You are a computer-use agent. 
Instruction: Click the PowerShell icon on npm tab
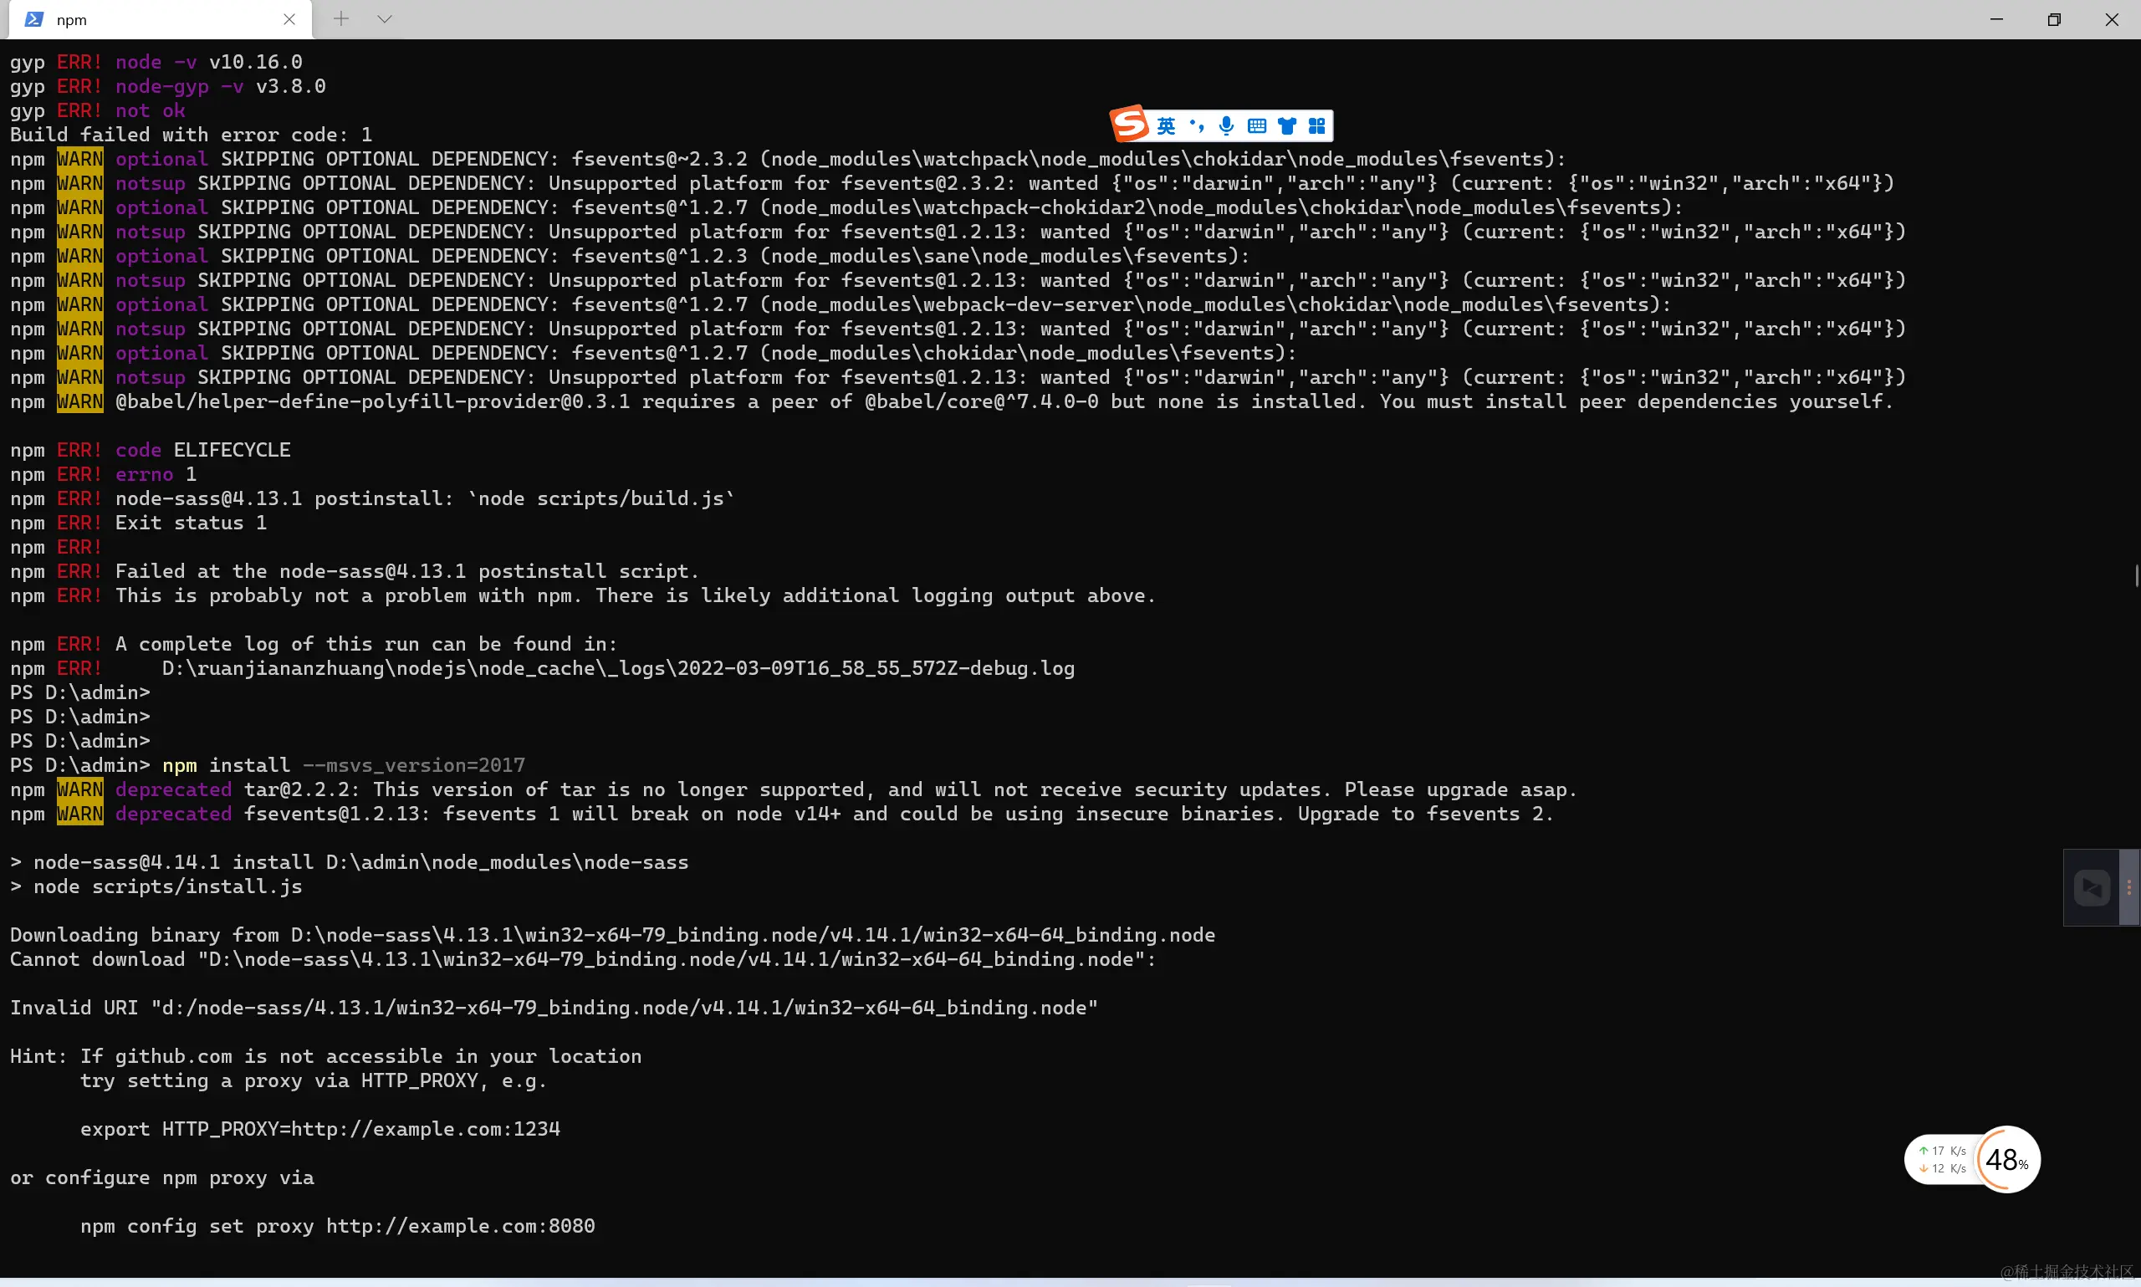pyautogui.click(x=33, y=19)
